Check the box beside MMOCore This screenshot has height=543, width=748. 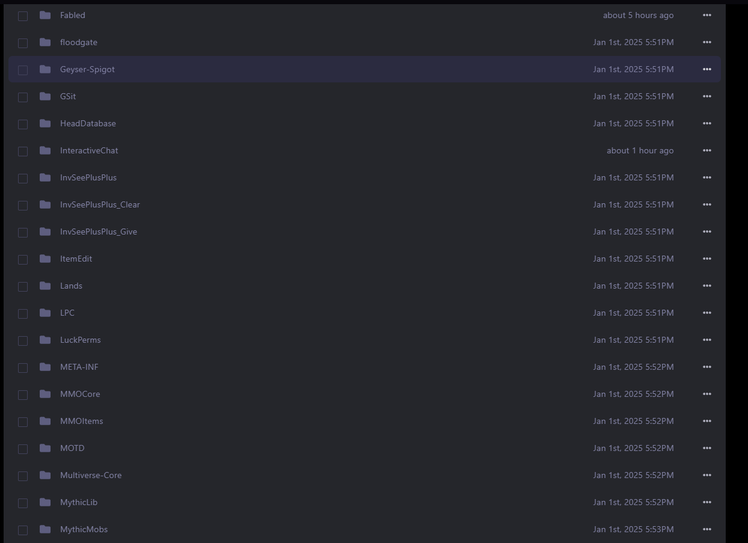click(x=23, y=394)
